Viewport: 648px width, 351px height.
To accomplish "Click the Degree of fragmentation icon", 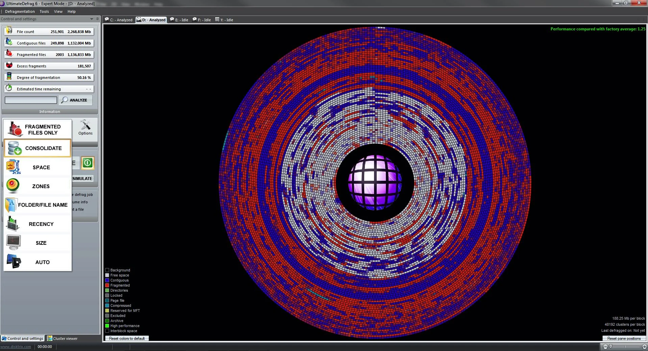I will (x=9, y=77).
